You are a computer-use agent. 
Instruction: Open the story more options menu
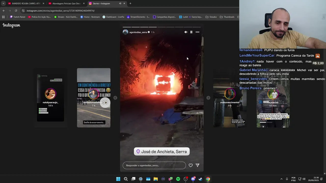pyautogui.click(x=197, y=32)
